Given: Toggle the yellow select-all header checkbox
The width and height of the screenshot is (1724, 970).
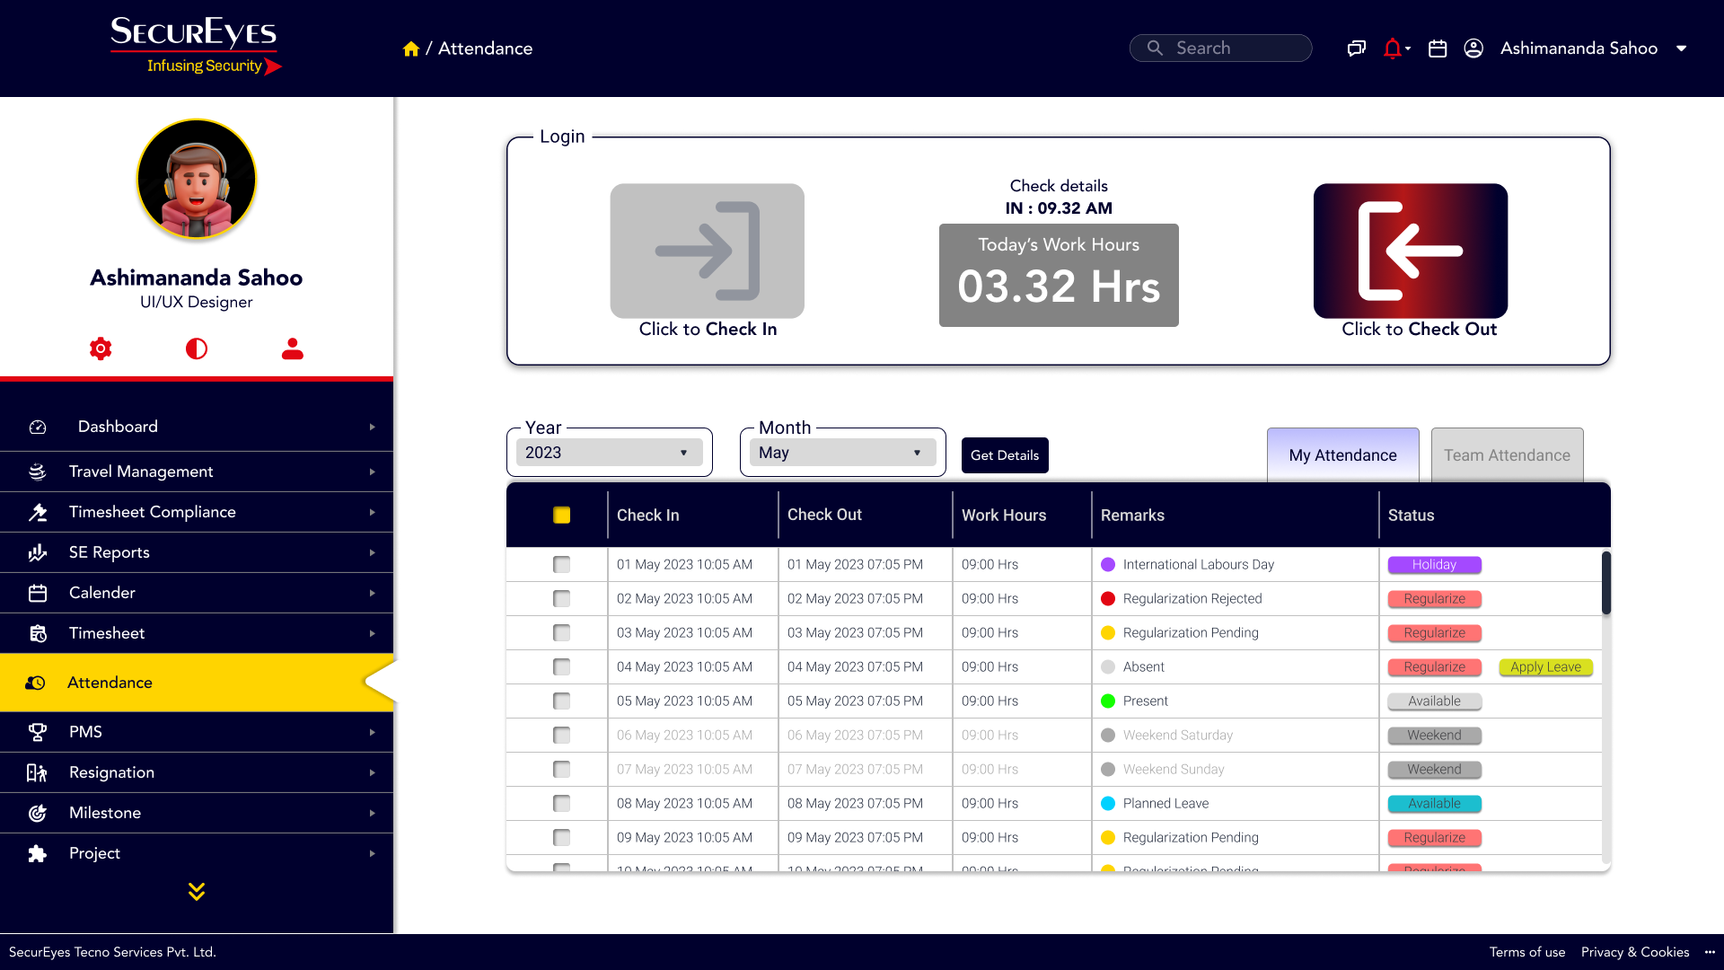Looking at the screenshot, I should coord(562,516).
